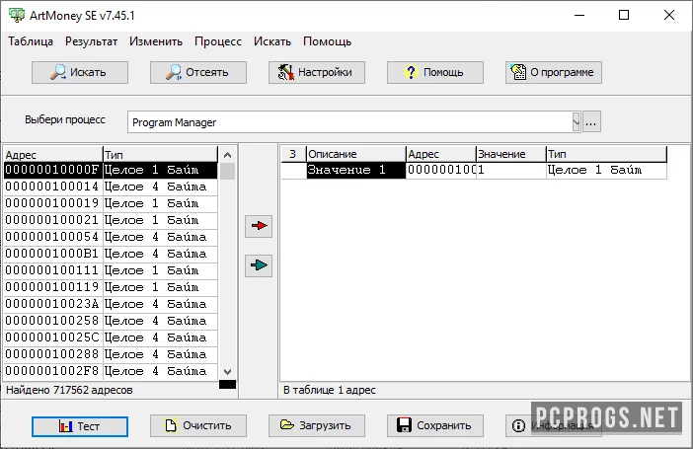Click the Адрес header in right table

pos(440,154)
